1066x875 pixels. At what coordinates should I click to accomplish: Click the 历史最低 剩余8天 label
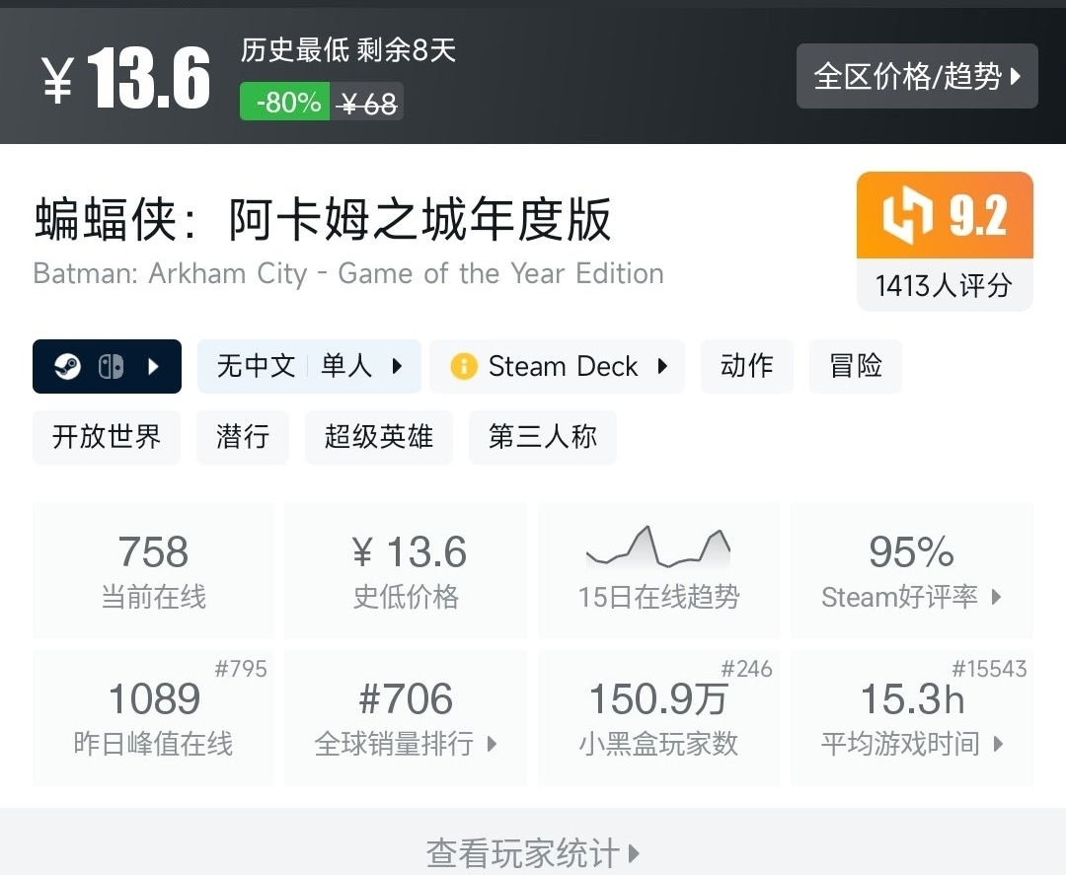(347, 50)
